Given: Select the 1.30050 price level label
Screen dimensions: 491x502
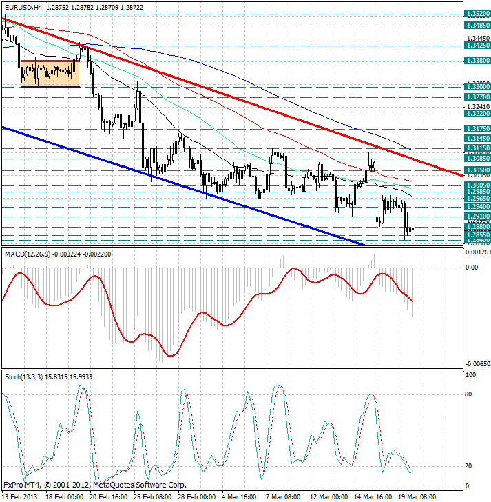Looking at the screenshot, I should click(x=477, y=185).
